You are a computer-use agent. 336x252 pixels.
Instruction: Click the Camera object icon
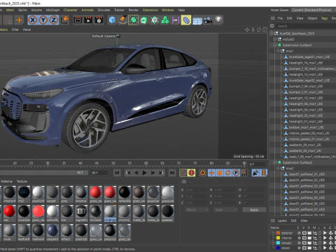pos(208,20)
